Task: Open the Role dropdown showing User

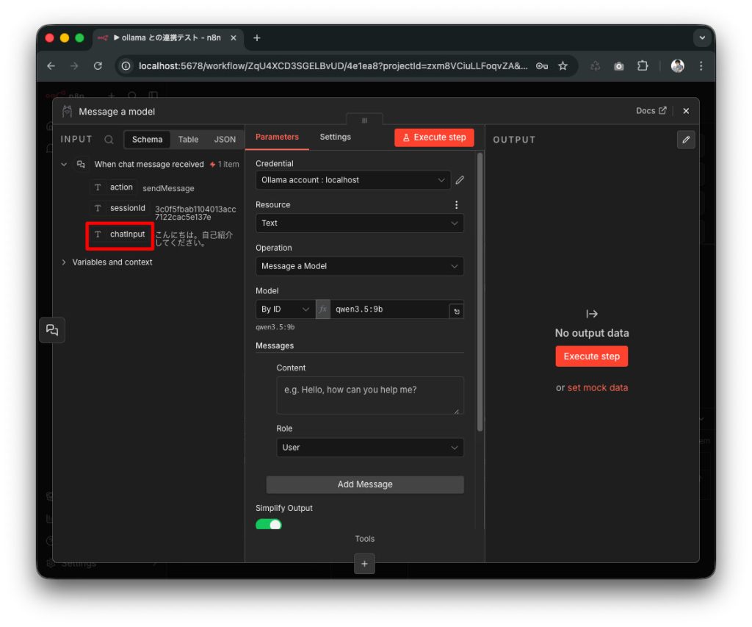Action: coord(369,447)
